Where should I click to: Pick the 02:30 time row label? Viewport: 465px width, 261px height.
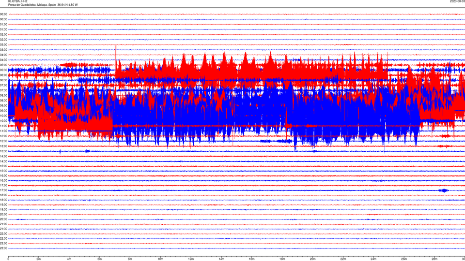[3, 40]
